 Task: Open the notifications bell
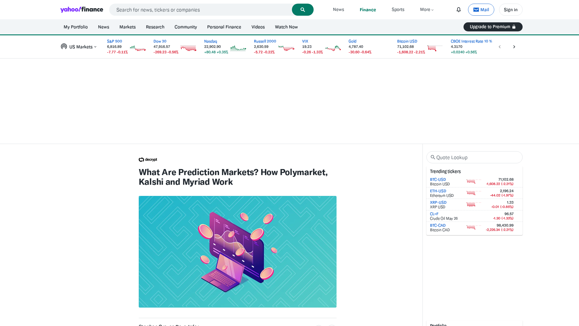458,10
